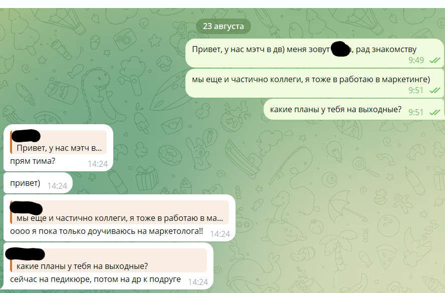Click the 'привет)' message bubble

38,183
